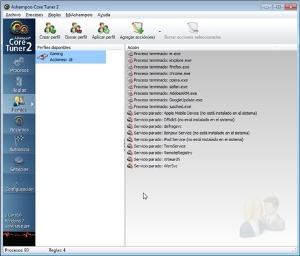The image size is (300, 256).
Task: Click the CPU usage graph
Action: coord(19,239)
